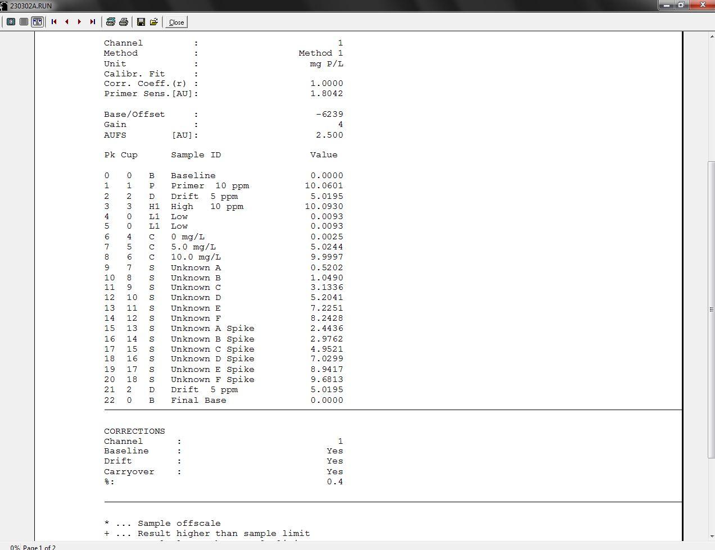Click the 230302A.RUN title bar
Screen dimensions: 715x550
pyautogui.click(x=337, y=5)
